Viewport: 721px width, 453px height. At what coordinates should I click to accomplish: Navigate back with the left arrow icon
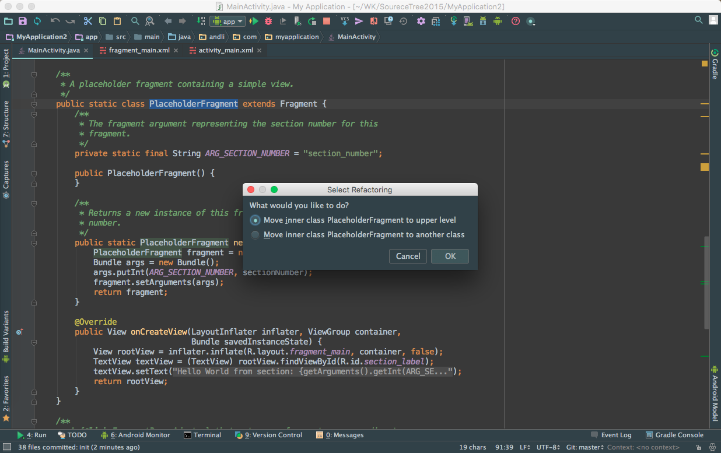(x=168, y=21)
